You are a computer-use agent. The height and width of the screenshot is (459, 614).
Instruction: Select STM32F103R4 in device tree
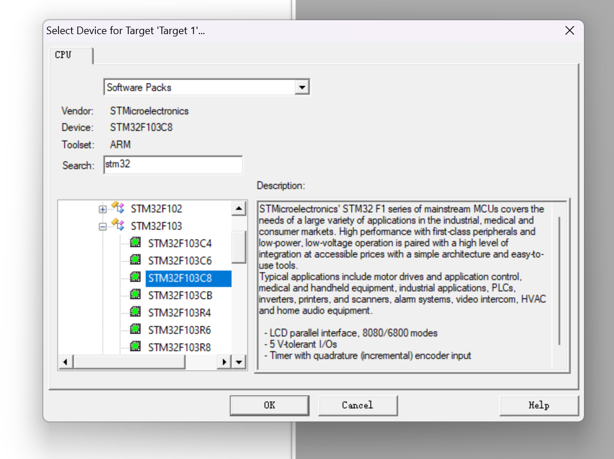179,313
